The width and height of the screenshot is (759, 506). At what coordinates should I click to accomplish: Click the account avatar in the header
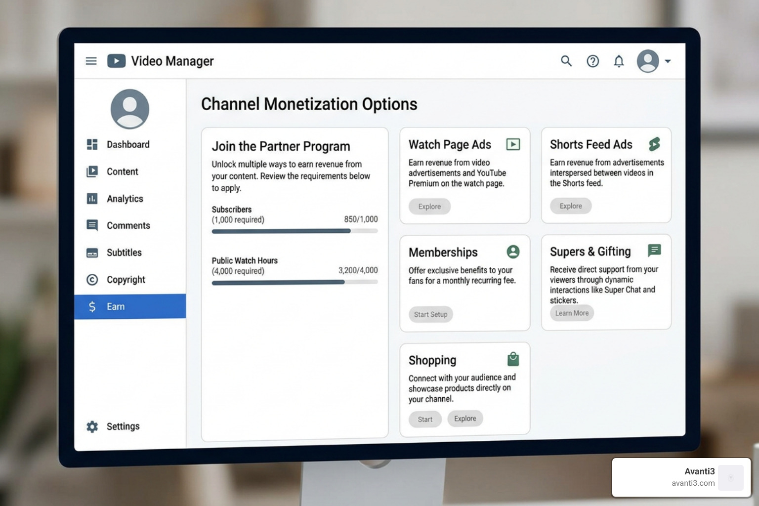point(648,61)
